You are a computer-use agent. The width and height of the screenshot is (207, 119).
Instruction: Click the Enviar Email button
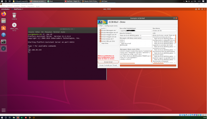(x=108, y=62)
